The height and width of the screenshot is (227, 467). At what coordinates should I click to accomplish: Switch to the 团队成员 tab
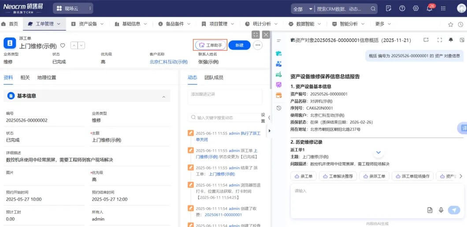(214, 78)
